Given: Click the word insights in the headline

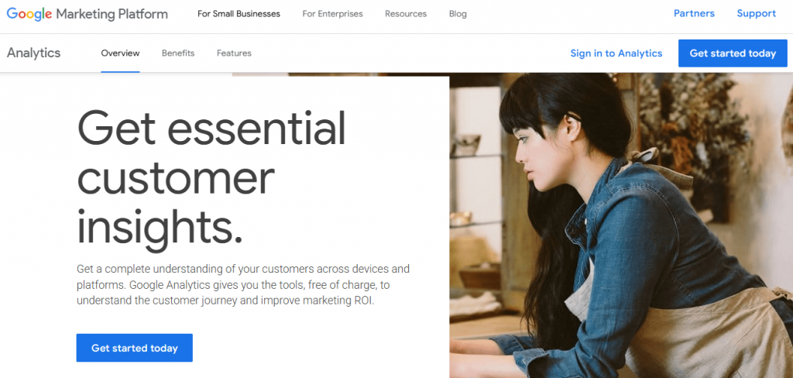Looking at the screenshot, I should coord(160,226).
